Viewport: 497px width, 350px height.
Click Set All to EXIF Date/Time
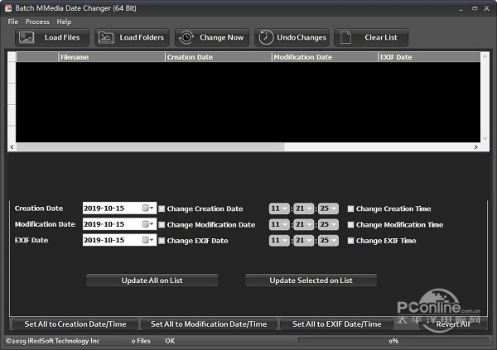[x=336, y=324]
